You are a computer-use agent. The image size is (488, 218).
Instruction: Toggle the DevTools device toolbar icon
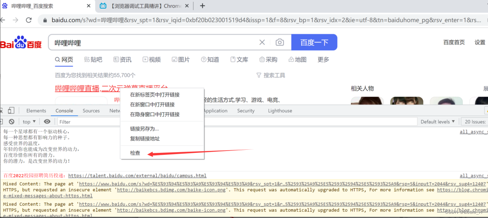(x=11, y=110)
